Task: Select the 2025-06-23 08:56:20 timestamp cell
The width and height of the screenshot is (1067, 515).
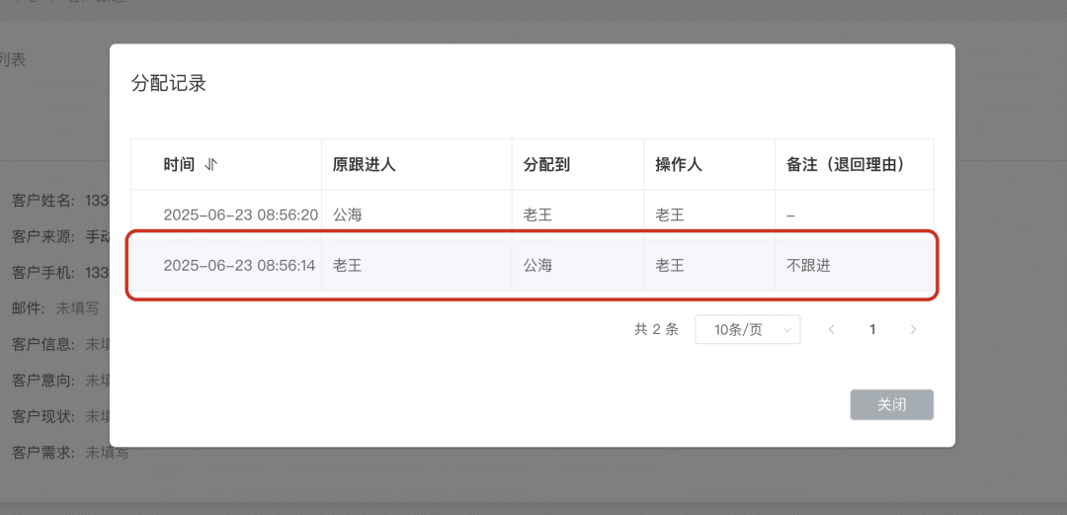Action: [240, 215]
